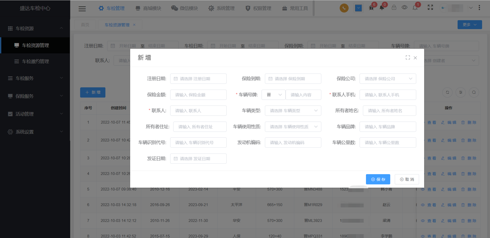
Task: Click the 保存 button
Action: 378,179
